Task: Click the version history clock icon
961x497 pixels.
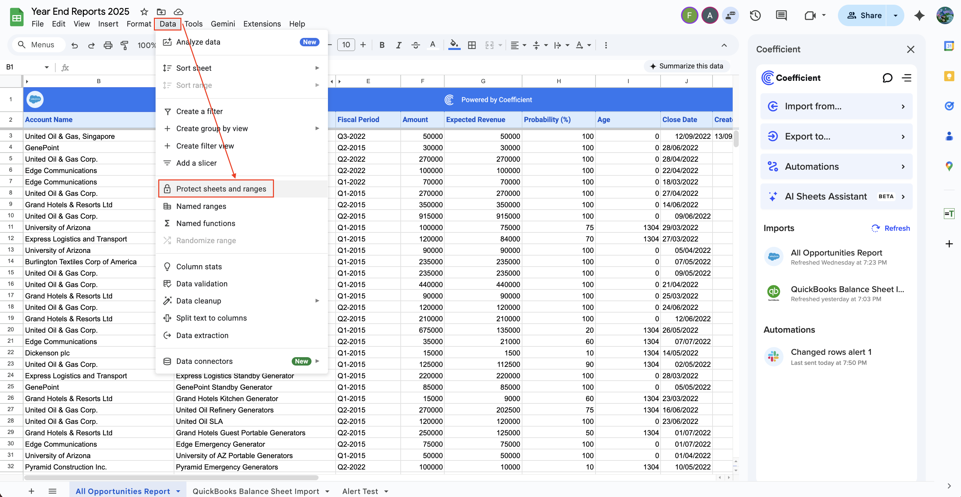Action: (x=755, y=15)
